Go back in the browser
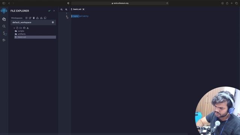The width and height of the screenshot is (240, 135). click(x=9, y=3)
